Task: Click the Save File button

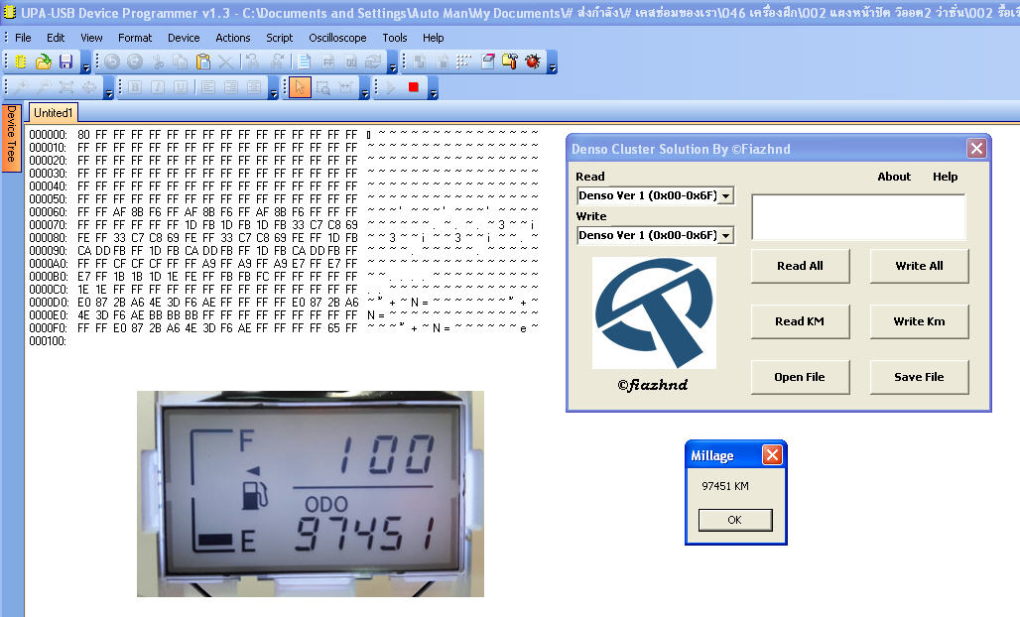Action: pyautogui.click(x=919, y=377)
